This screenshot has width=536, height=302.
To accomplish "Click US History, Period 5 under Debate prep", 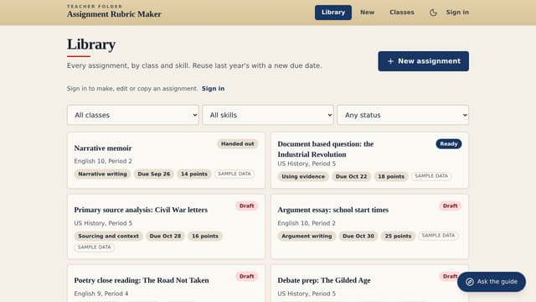I will 307,294.
